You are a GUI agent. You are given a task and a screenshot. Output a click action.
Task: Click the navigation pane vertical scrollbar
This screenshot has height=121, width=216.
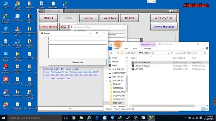(x=127, y=84)
